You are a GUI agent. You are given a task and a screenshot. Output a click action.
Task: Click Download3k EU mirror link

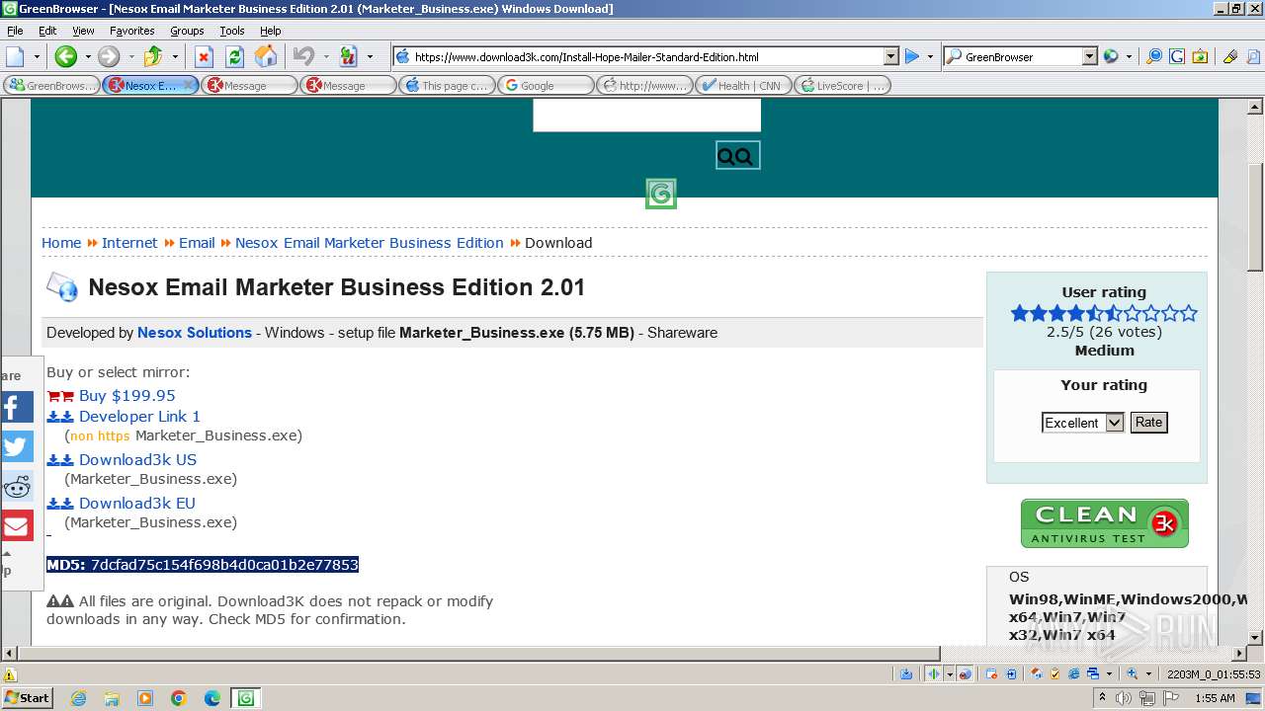tap(137, 503)
